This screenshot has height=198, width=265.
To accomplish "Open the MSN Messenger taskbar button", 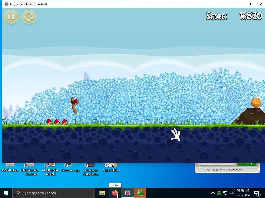I will click(140, 193).
